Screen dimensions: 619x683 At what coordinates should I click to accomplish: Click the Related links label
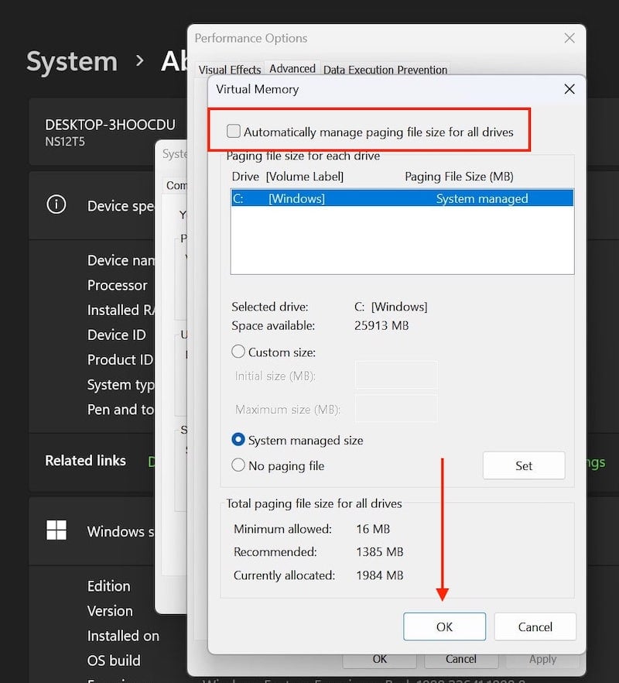(x=85, y=461)
